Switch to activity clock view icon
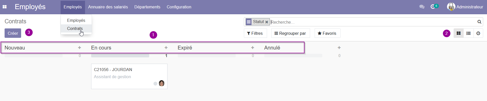Image resolution: width=487 pixels, height=101 pixels. 478,33
